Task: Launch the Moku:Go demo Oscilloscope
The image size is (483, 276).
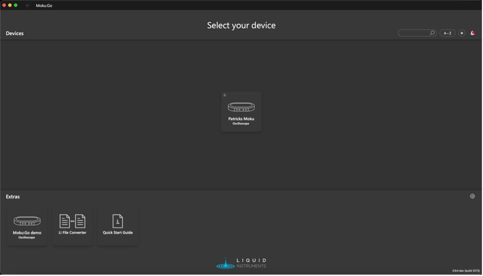Action: [x=27, y=226]
